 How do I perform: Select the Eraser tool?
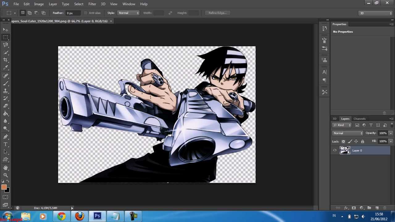pyautogui.click(x=6, y=106)
